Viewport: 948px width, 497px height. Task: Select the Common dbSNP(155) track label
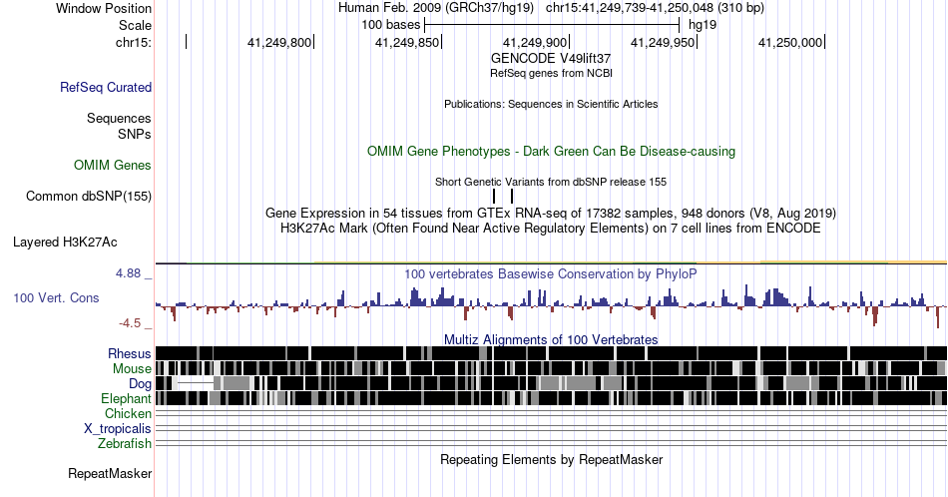(89, 196)
